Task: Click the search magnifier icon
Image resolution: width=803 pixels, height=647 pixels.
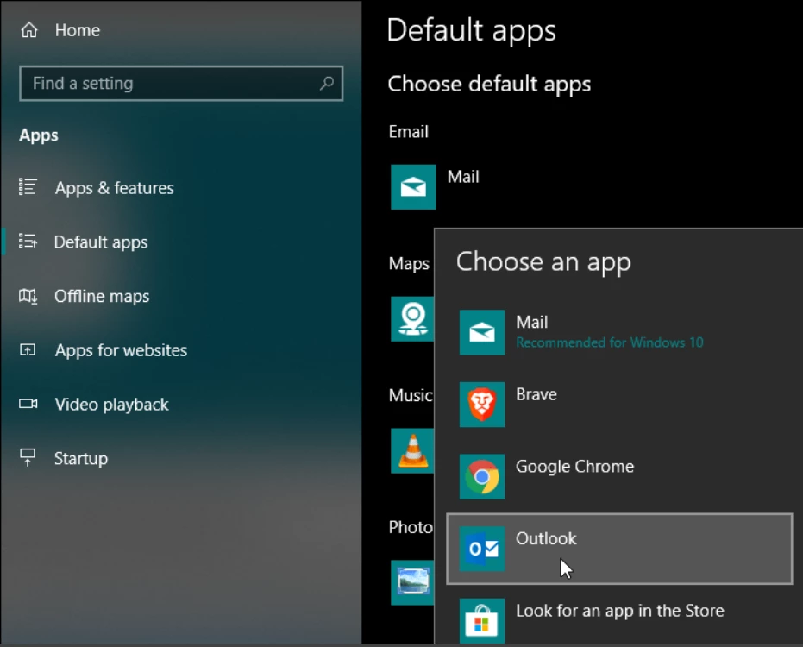Action: pos(327,83)
